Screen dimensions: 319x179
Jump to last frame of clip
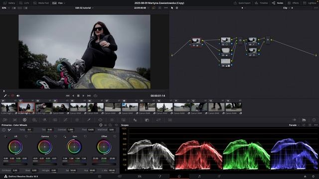(x=89, y=95)
